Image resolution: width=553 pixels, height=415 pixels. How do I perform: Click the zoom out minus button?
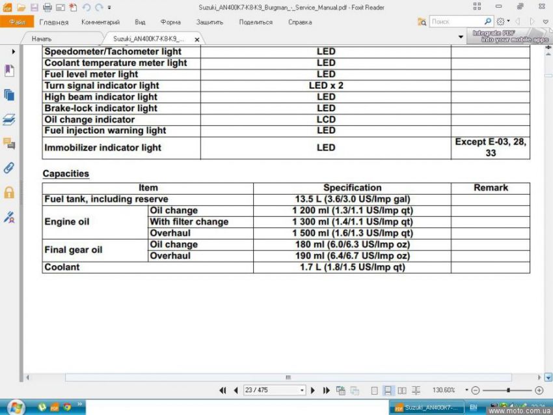coord(476,390)
